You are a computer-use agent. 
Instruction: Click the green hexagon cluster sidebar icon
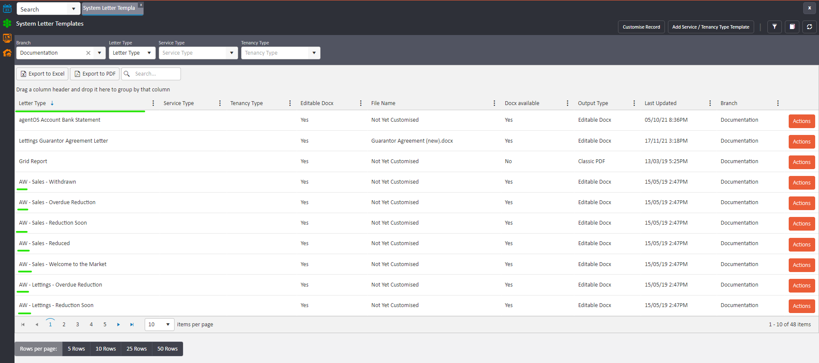7,23
